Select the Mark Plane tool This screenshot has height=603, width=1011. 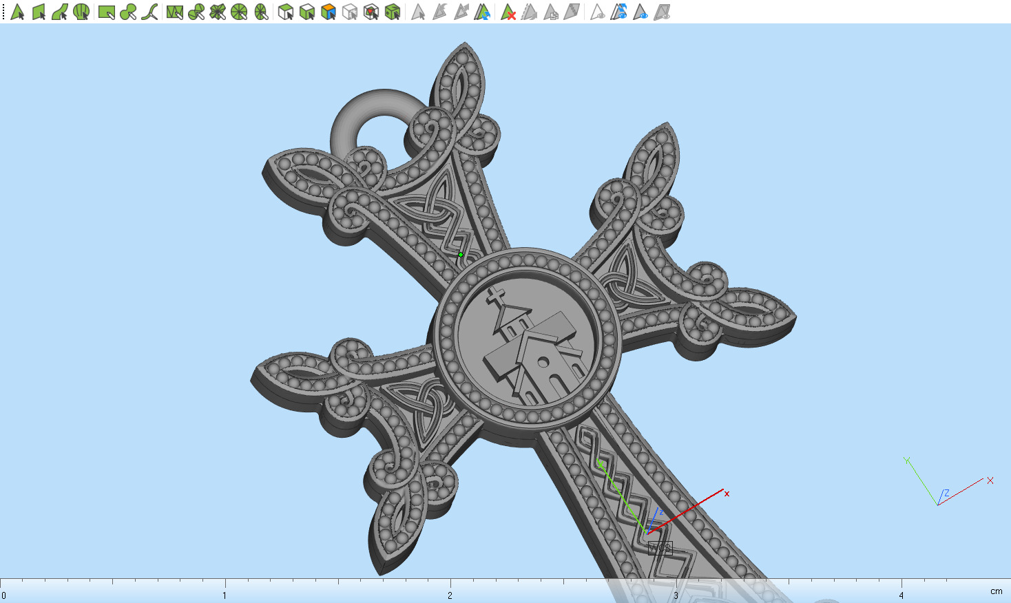(39, 12)
